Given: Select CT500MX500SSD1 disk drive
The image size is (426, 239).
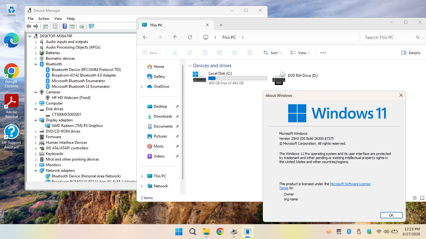Looking at the screenshot, I should [66, 115].
